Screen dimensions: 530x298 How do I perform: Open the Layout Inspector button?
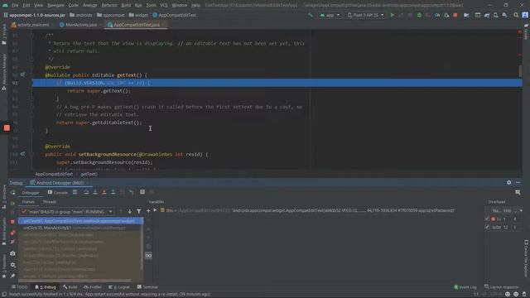coord(502,287)
